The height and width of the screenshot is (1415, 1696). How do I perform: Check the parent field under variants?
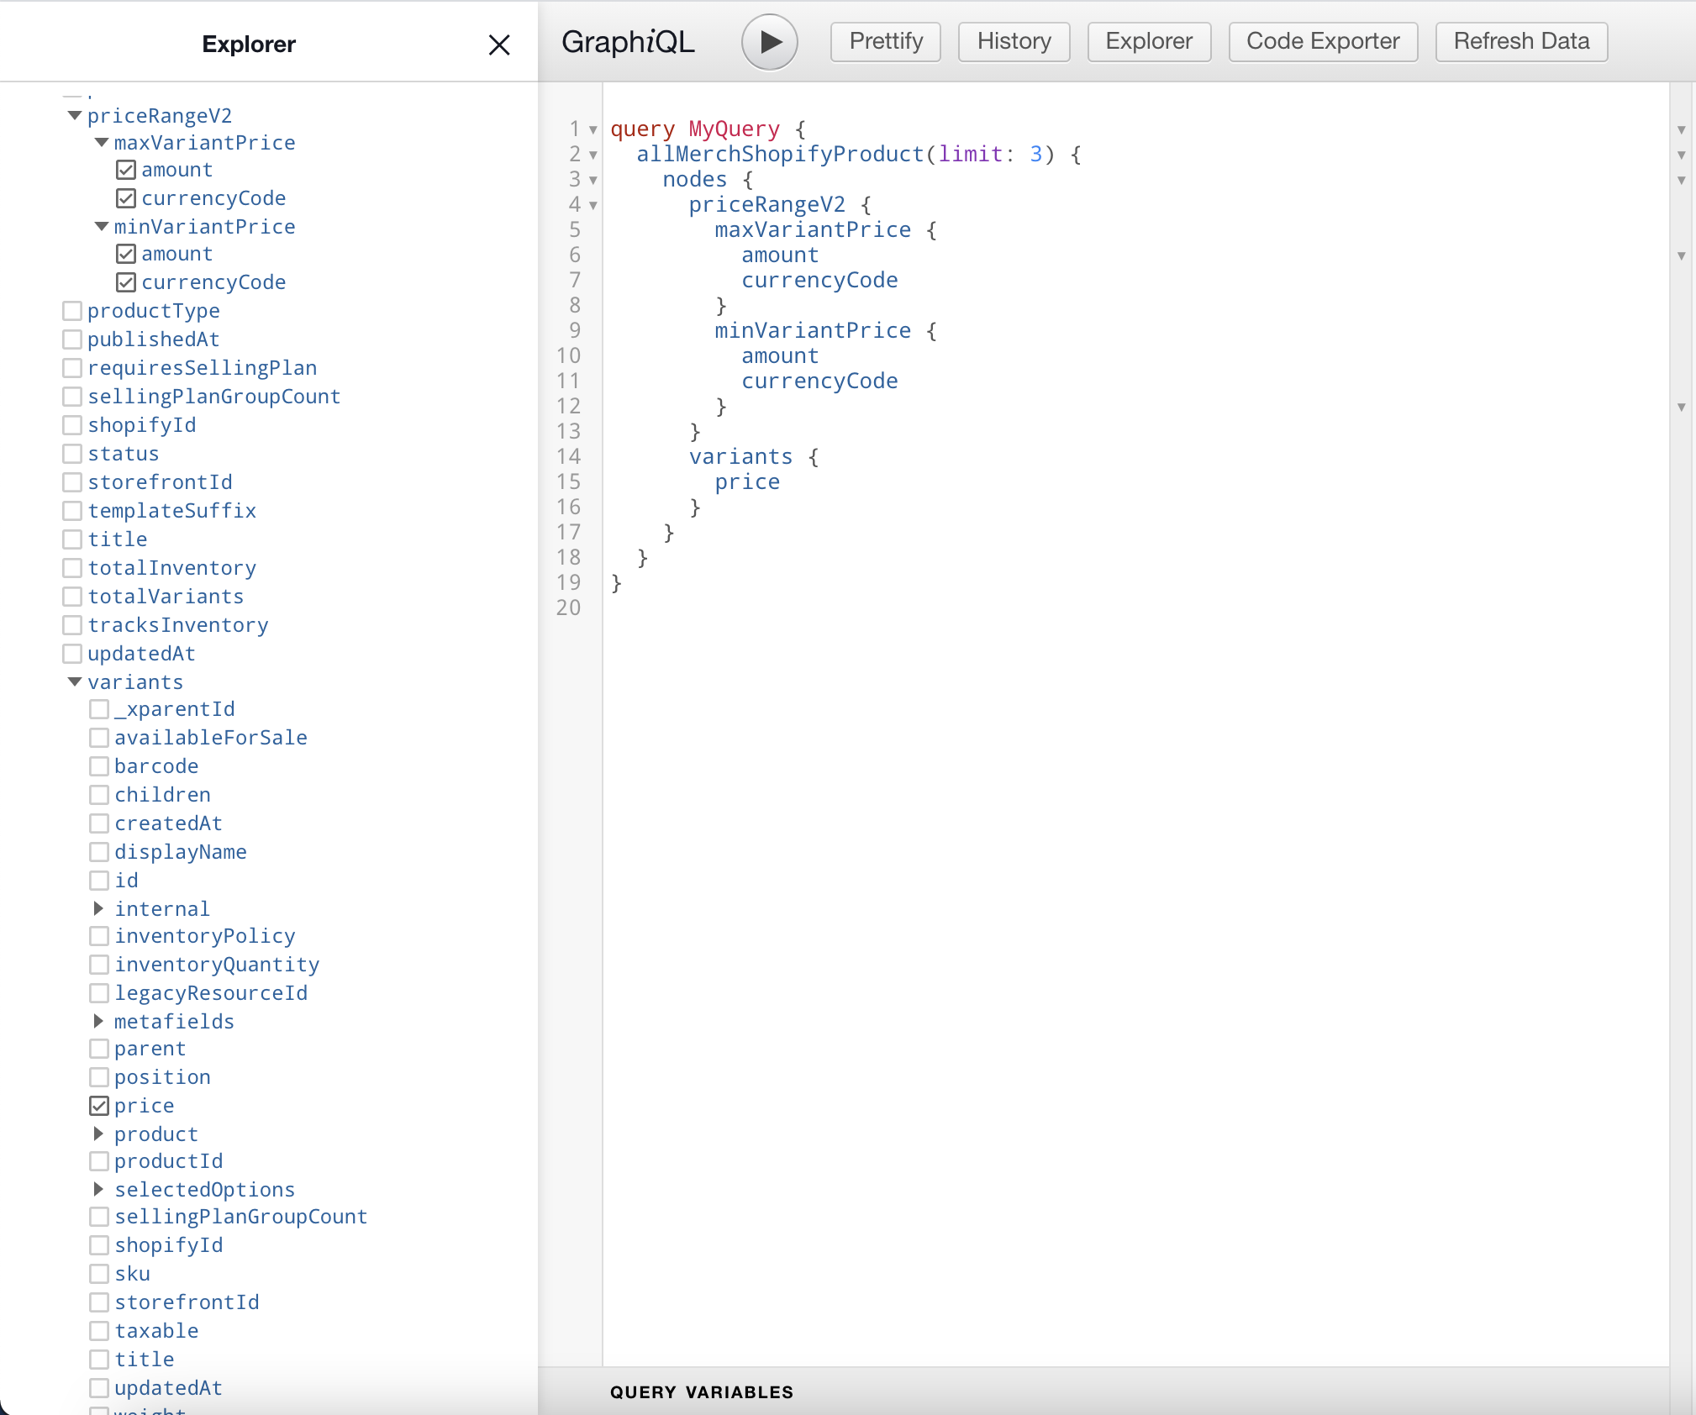(x=99, y=1049)
